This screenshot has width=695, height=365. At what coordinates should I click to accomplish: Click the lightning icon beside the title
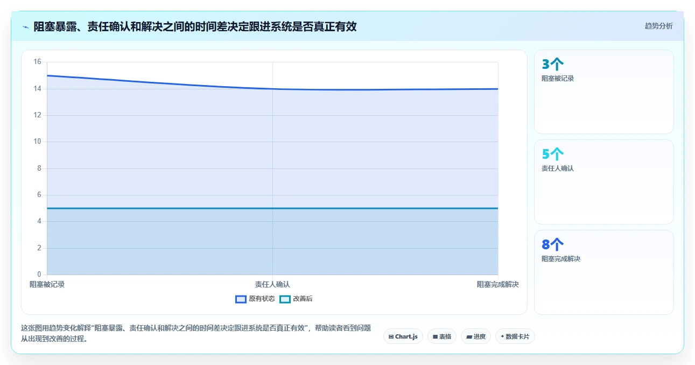point(25,27)
